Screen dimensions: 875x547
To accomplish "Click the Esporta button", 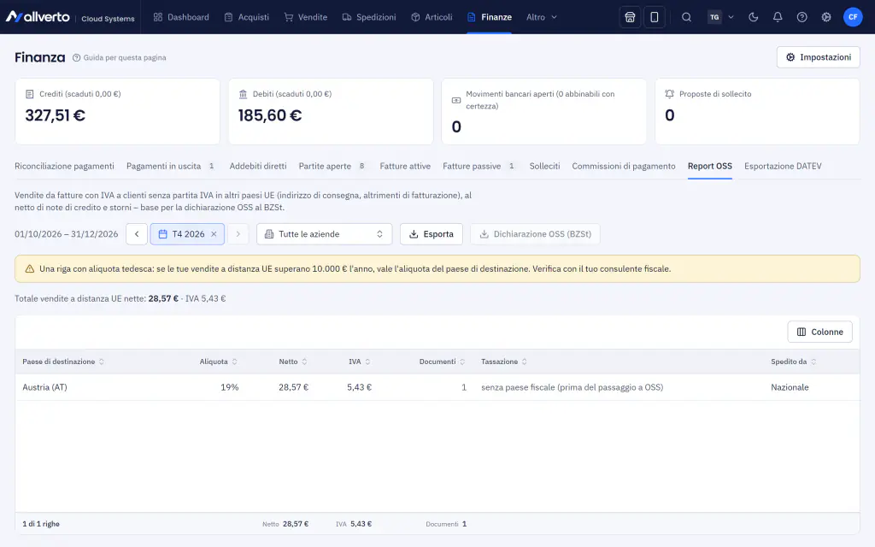I will (x=432, y=234).
